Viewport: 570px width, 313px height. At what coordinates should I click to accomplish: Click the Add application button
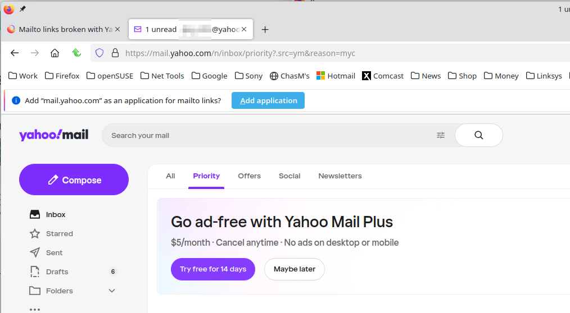coord(268,100)
